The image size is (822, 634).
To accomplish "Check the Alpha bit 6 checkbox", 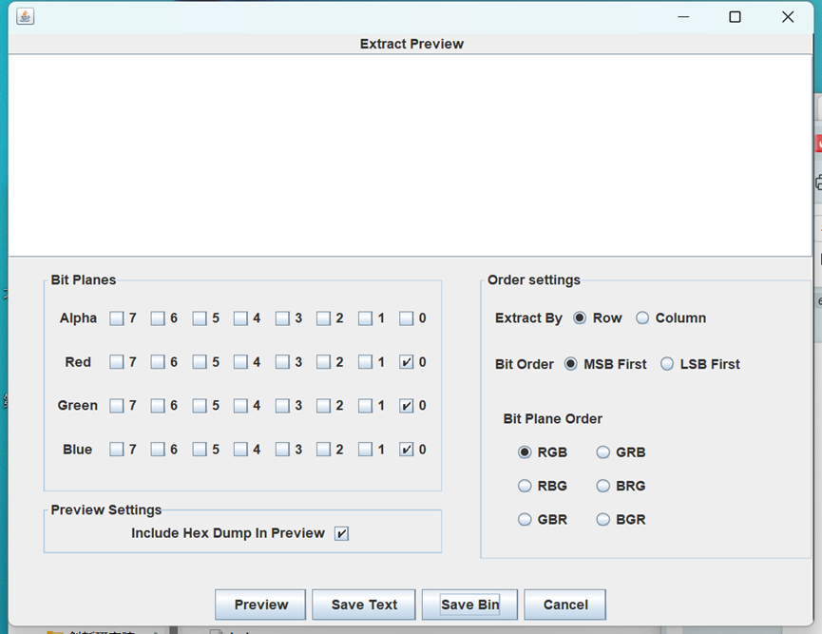I will pyautogui.click(x=158, y=318).
